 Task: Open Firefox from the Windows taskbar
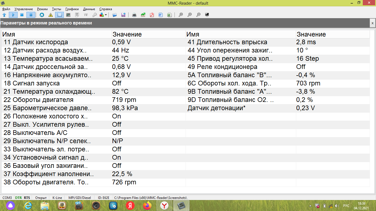pyautogui.click(x=147, y=206)
